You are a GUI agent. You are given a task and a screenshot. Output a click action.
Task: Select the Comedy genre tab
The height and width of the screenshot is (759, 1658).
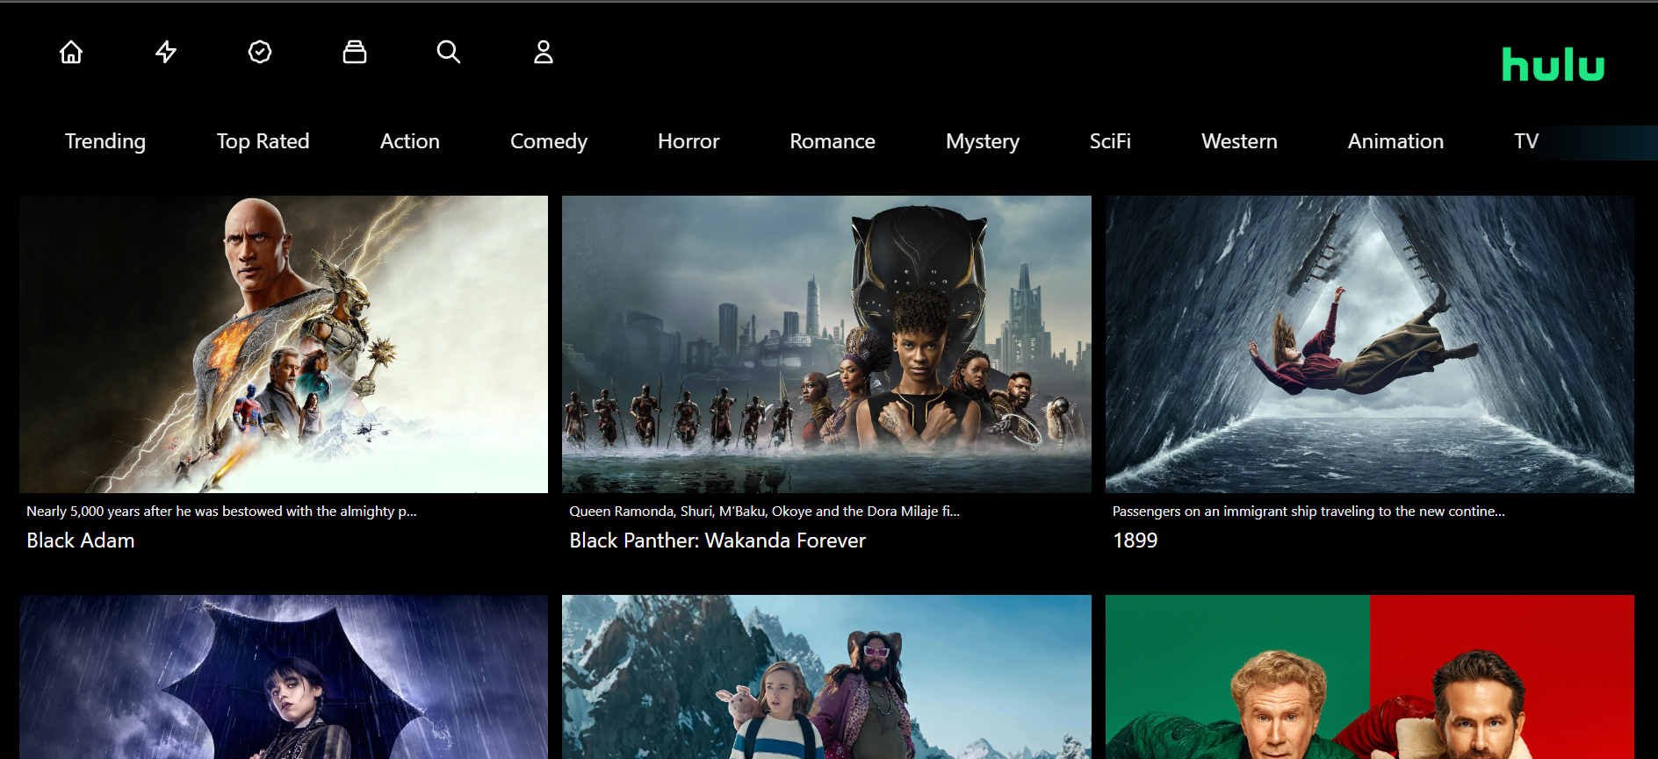click(x=549, y=141)
